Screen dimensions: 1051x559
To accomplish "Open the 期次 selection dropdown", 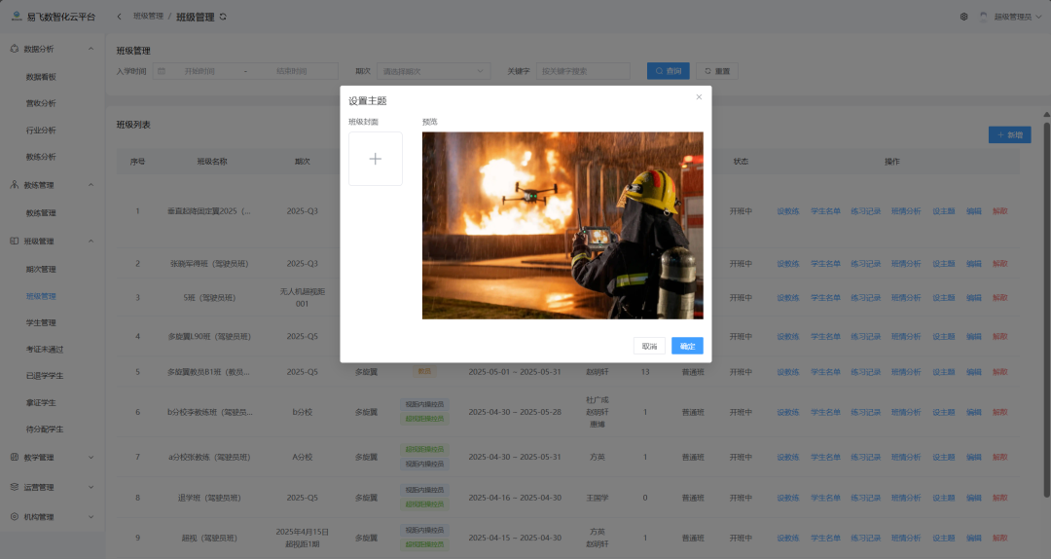I will [x=433, y=71].
